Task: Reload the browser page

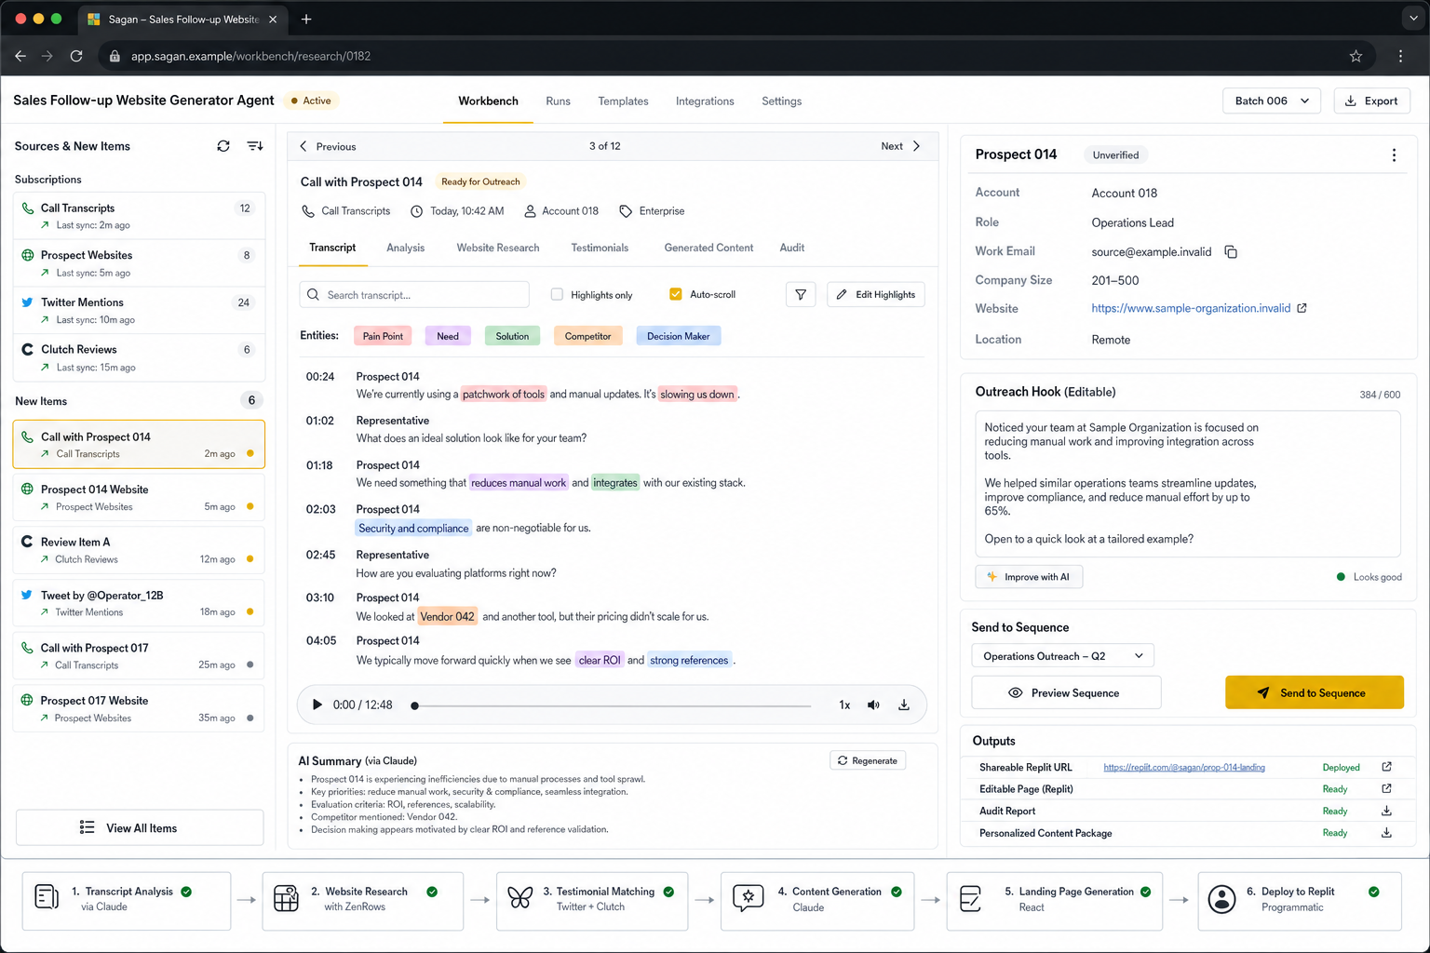Action: click(76, 56)
